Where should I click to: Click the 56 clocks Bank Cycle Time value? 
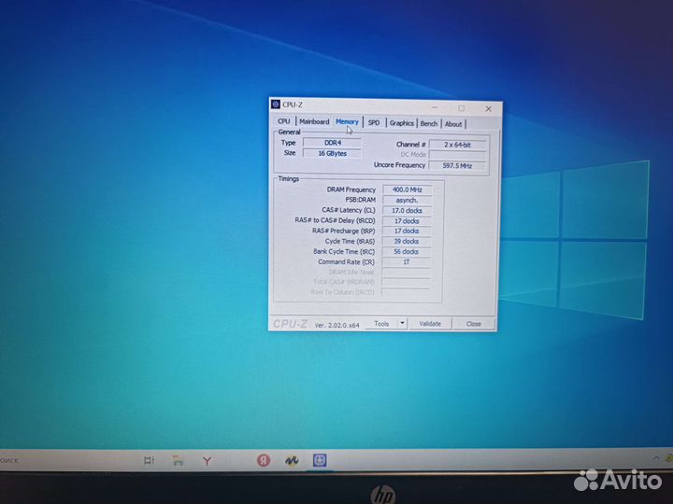point(406,252)
